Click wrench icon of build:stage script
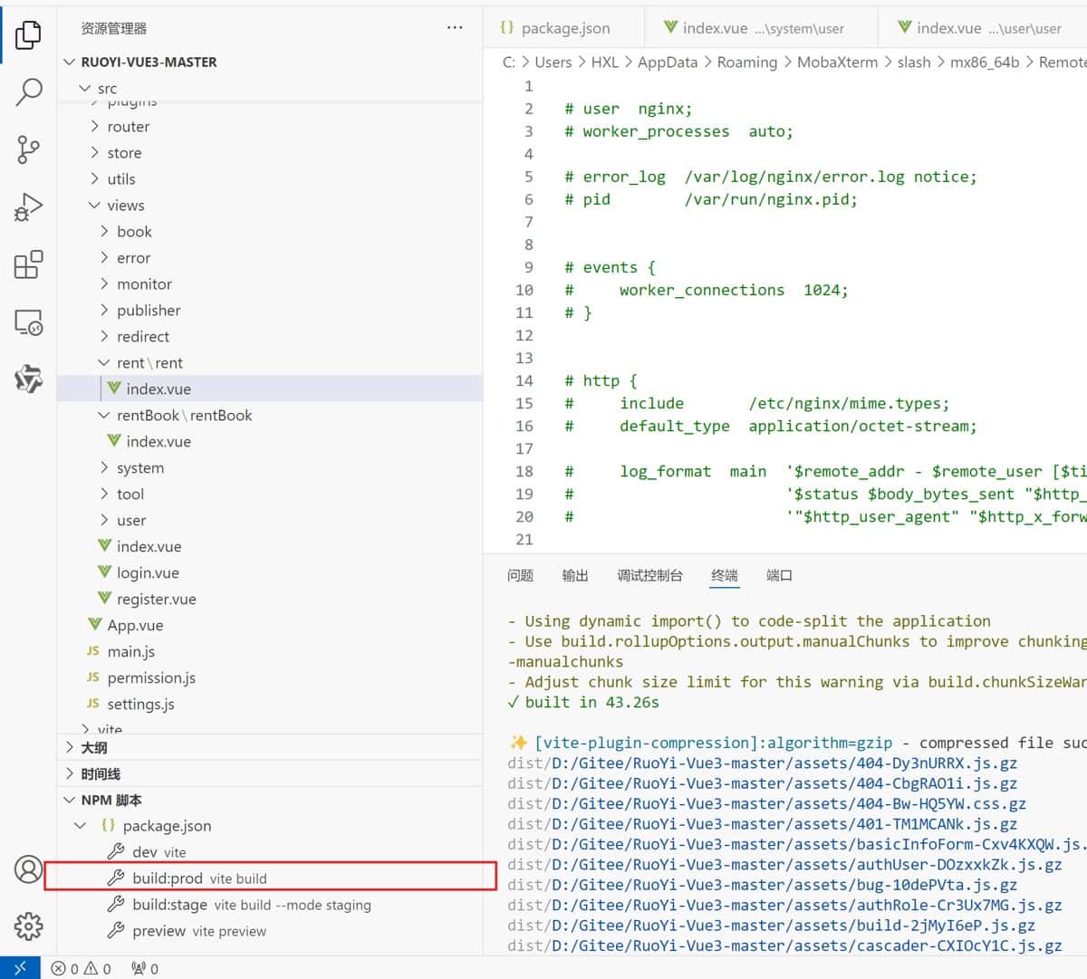 point(116,904)
